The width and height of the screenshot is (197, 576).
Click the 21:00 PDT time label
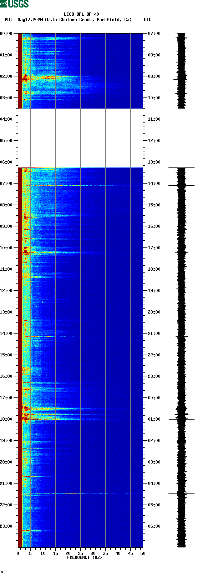6,484
